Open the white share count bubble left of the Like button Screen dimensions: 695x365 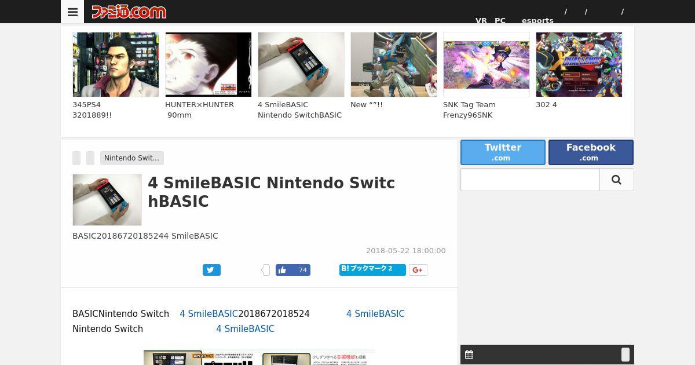tap(266, 270)
